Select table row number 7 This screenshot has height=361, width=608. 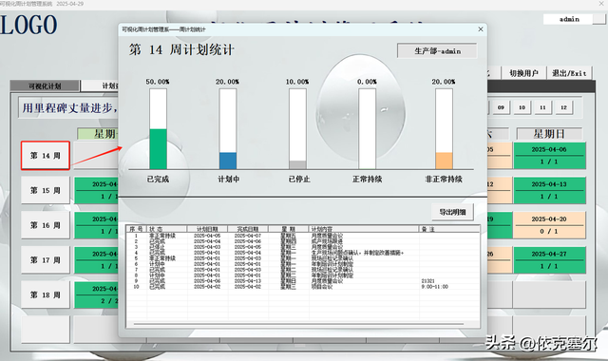pyautogui.click(x=303, y=270)
